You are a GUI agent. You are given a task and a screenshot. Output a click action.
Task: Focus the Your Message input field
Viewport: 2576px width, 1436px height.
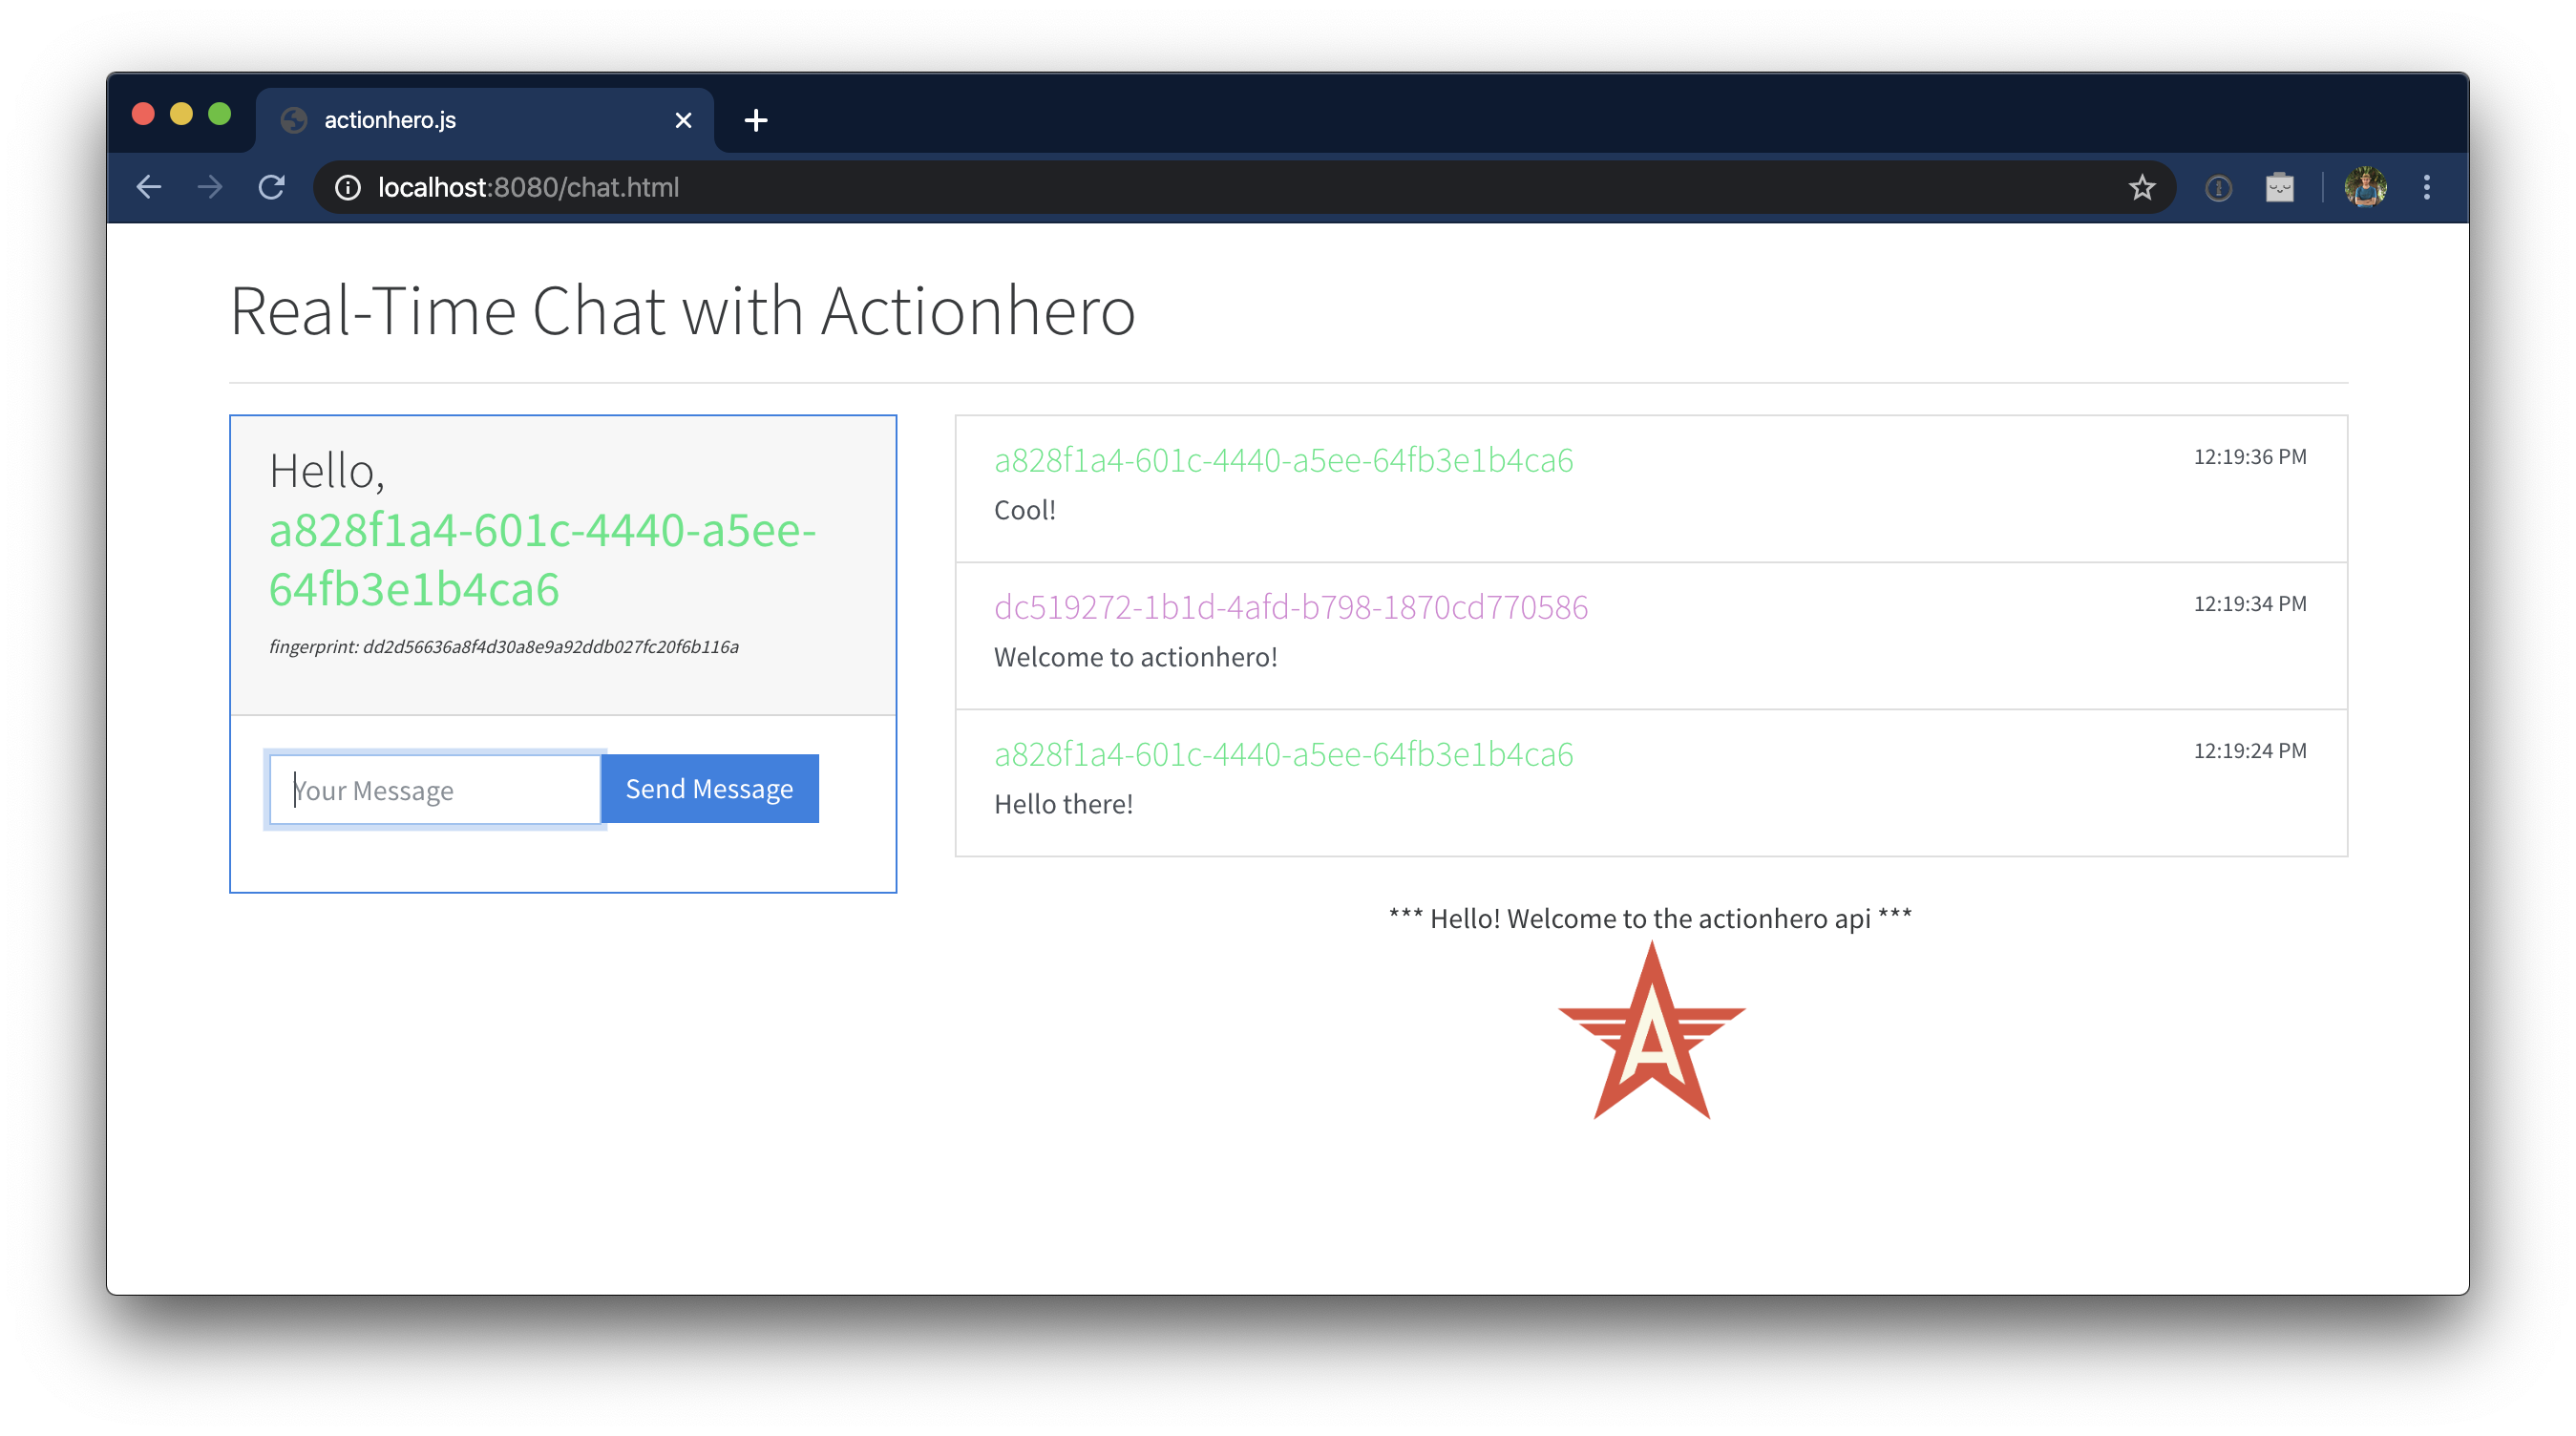point(435,790)
